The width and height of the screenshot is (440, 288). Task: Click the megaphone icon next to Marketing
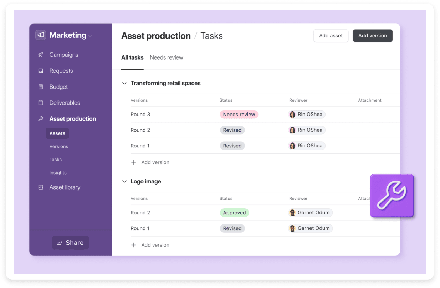click(x=40, y=35)
